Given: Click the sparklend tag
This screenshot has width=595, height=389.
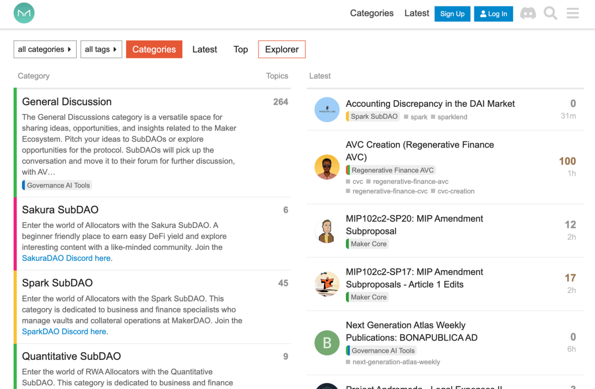Looking at the screenshot, I should coord(449,117).
